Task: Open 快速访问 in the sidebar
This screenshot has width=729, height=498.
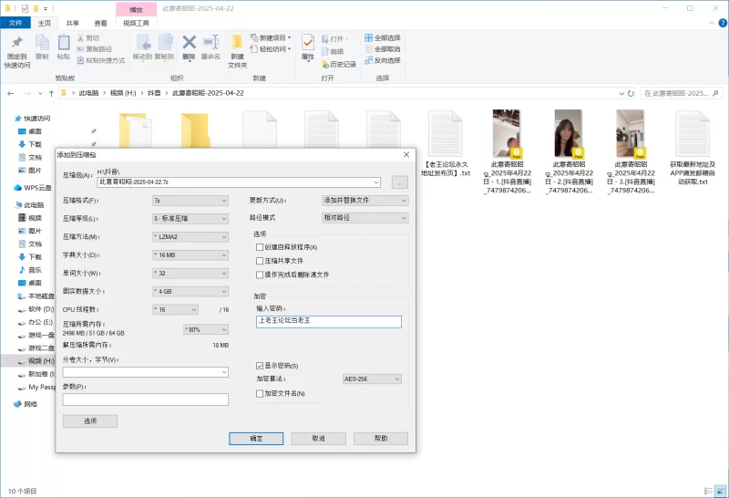Action: [32, 119]
